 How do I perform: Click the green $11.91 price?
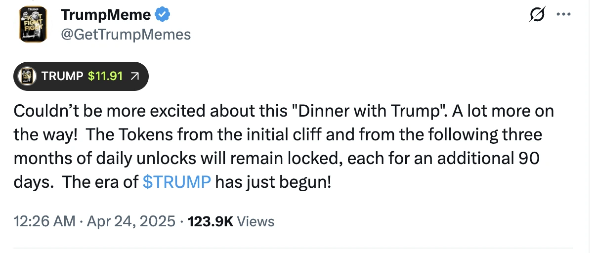(x=105, y=76)
